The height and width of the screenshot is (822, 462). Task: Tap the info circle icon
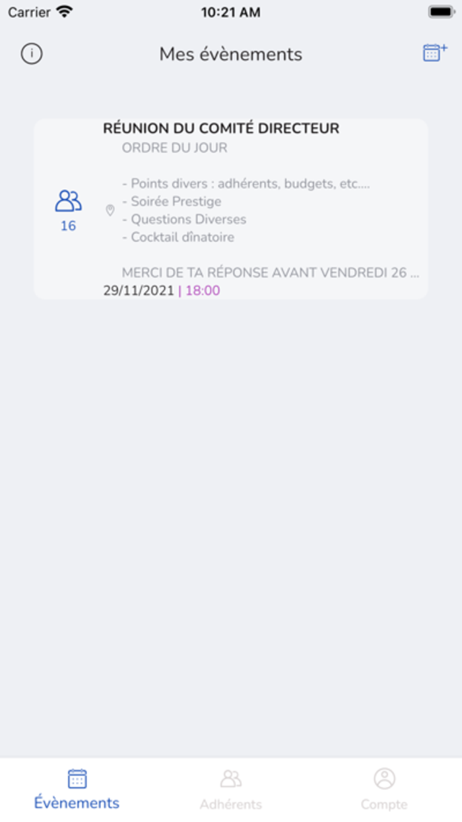32,54
